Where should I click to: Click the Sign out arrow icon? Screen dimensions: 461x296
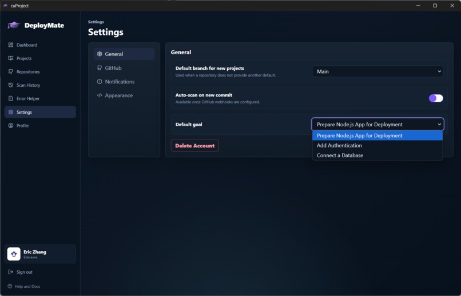tap(11, 272)
